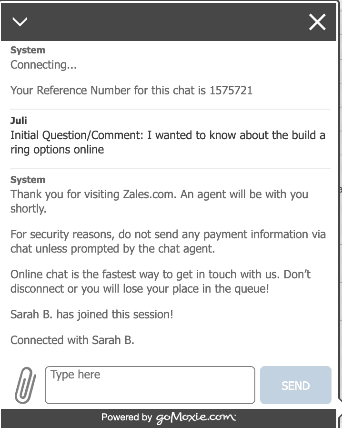Viewport: 342px width, 428px height.
Task: Collapse the chat window using the chevron
Action: pyautogui.click(x=20, y=21)
